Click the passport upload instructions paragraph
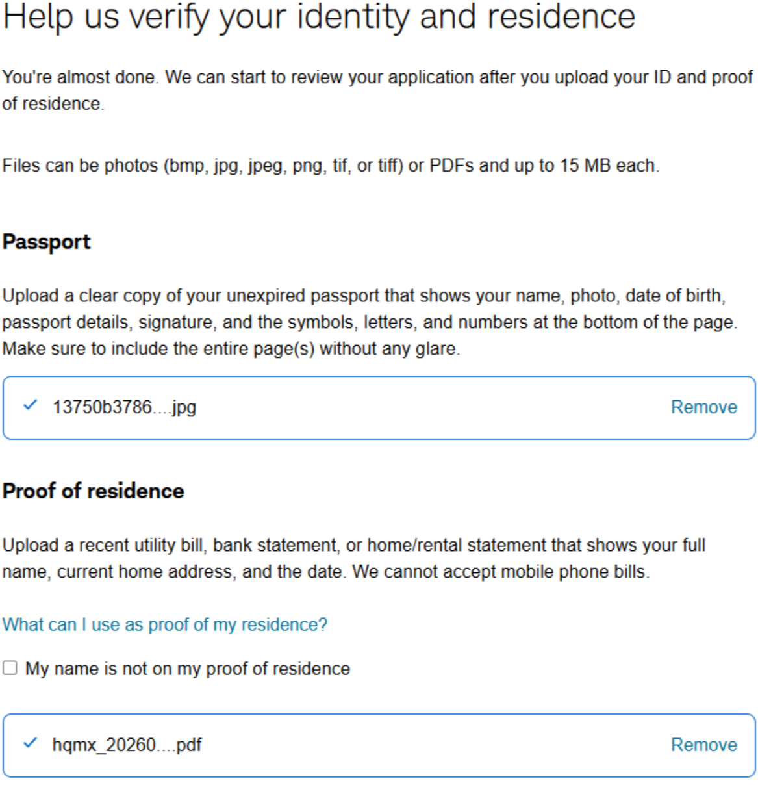 point(370,322)
